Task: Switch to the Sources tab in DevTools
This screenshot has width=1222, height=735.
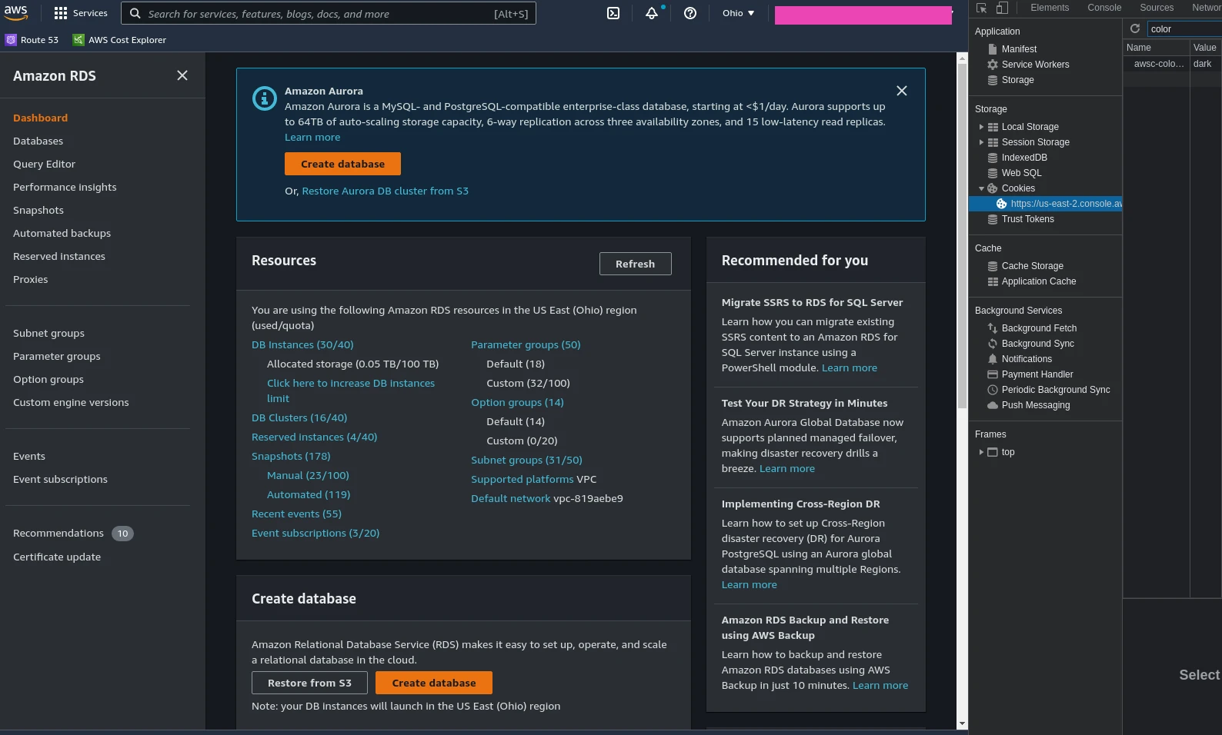Action: (x=1157, y=8)
